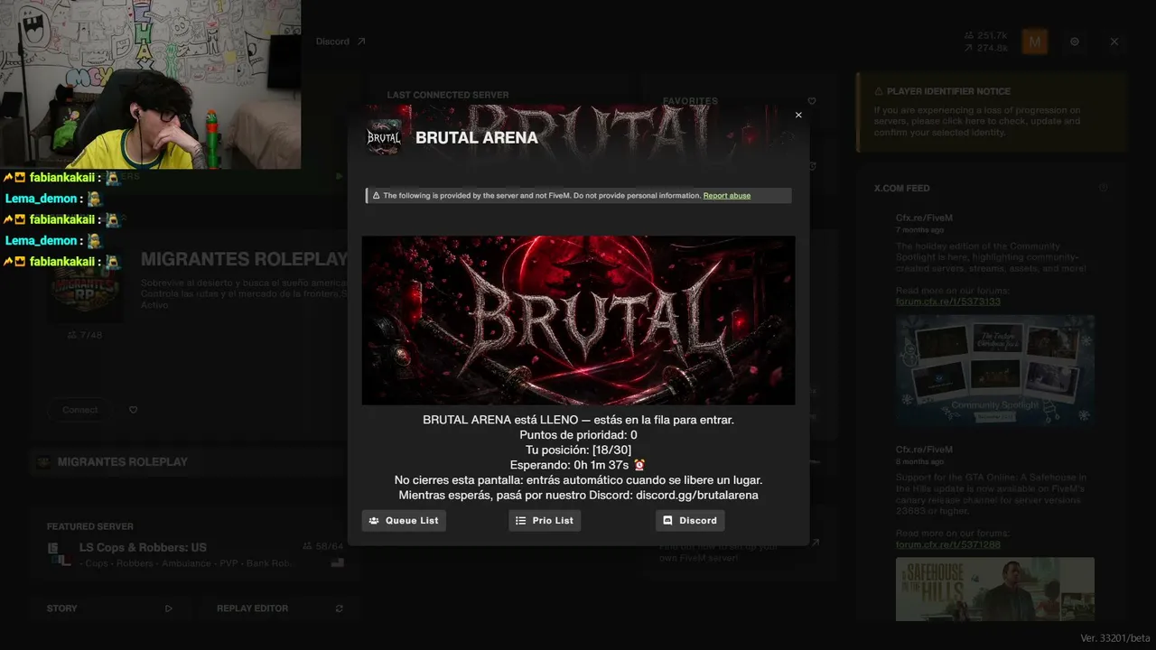Screen dimensions: 1156x650
Task: Click the 'Puntos de prioridad: 0' line
Action: (x=579, y=435)
